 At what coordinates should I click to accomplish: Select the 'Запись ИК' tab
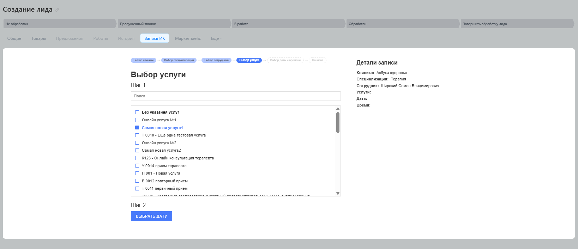(x=155, y=38)
